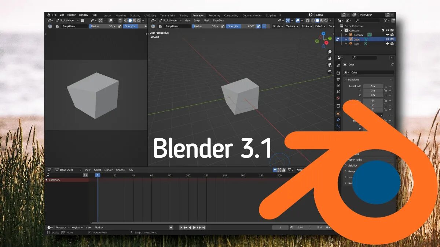Image resolution: width=440 pixels, height=247 pixels.
Task: Open the Sculpt Mode dropdown in the right viewport
Action: point(170,20)
